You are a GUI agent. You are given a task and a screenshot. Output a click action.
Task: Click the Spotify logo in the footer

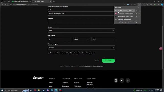click(38, 78)
